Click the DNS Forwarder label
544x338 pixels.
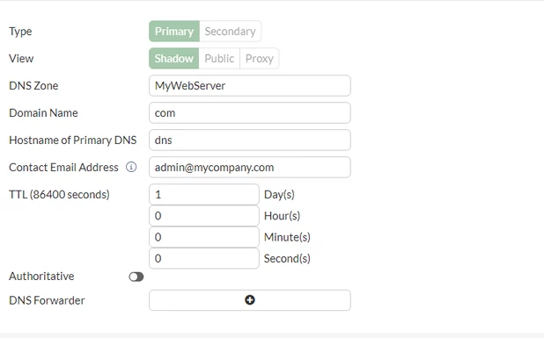pos(47,300)
